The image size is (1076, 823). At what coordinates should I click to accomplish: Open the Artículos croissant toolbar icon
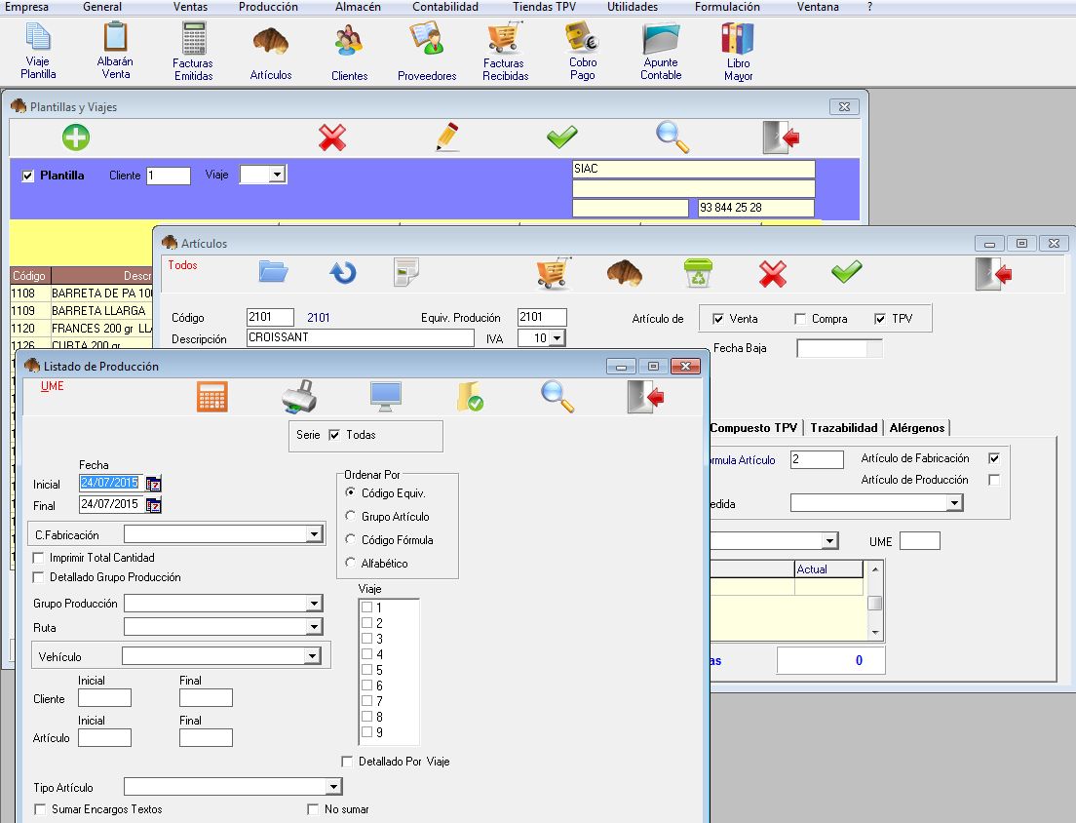point(270,42)
